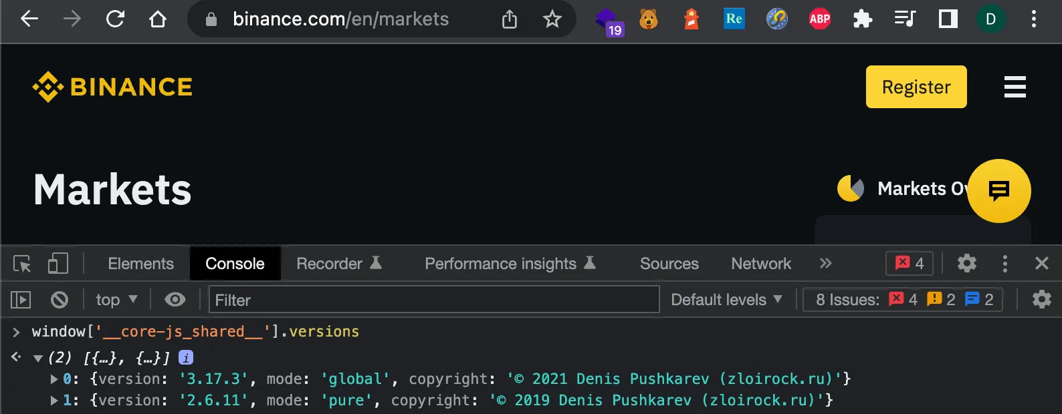Clear the console

tap(60, 300)
